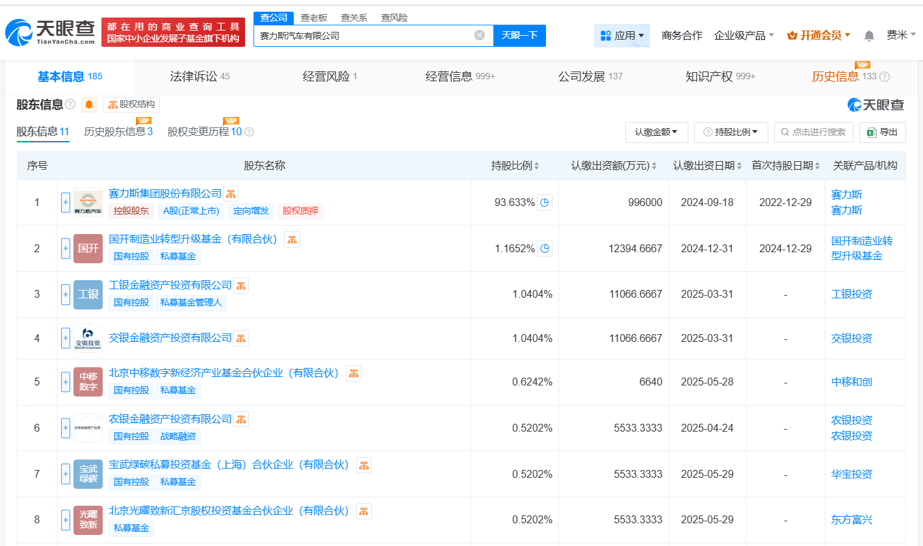Click the 导出 export button
The image size is (923, 546).
pyautogui.click(x=882, y=132)
